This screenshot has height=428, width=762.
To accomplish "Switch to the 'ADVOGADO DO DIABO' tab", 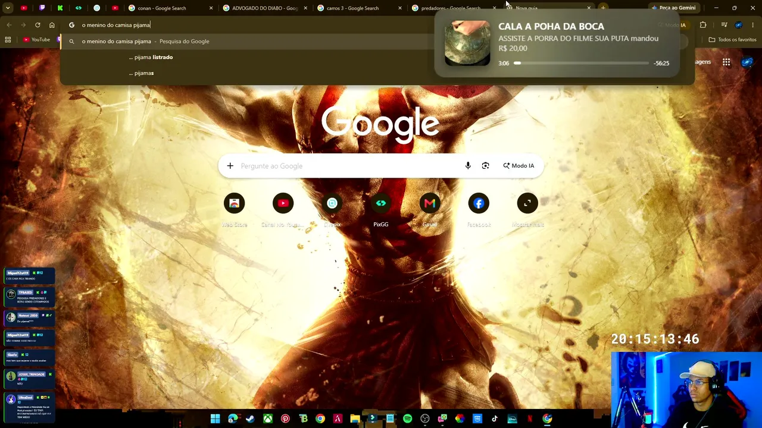I will point(264,8).
